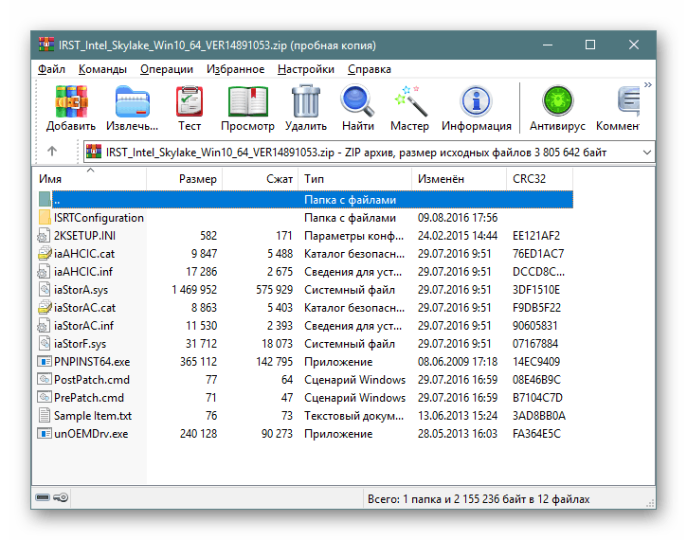Select the unOEMDrv.exe application icon
The width and height of the screenshot is (687, 540).
click(45, 434)
